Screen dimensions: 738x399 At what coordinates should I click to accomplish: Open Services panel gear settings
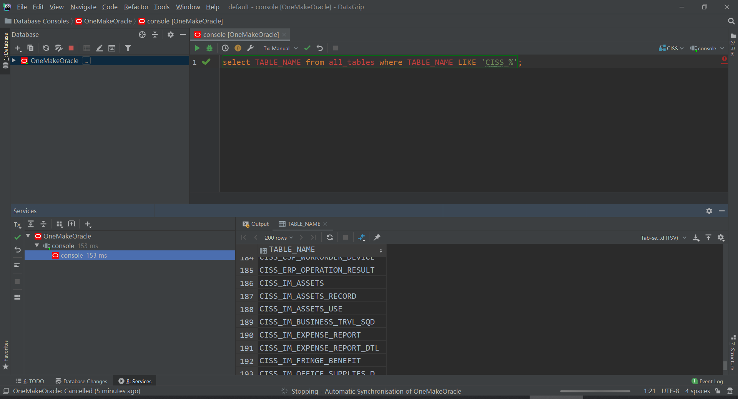click(709, 211)
